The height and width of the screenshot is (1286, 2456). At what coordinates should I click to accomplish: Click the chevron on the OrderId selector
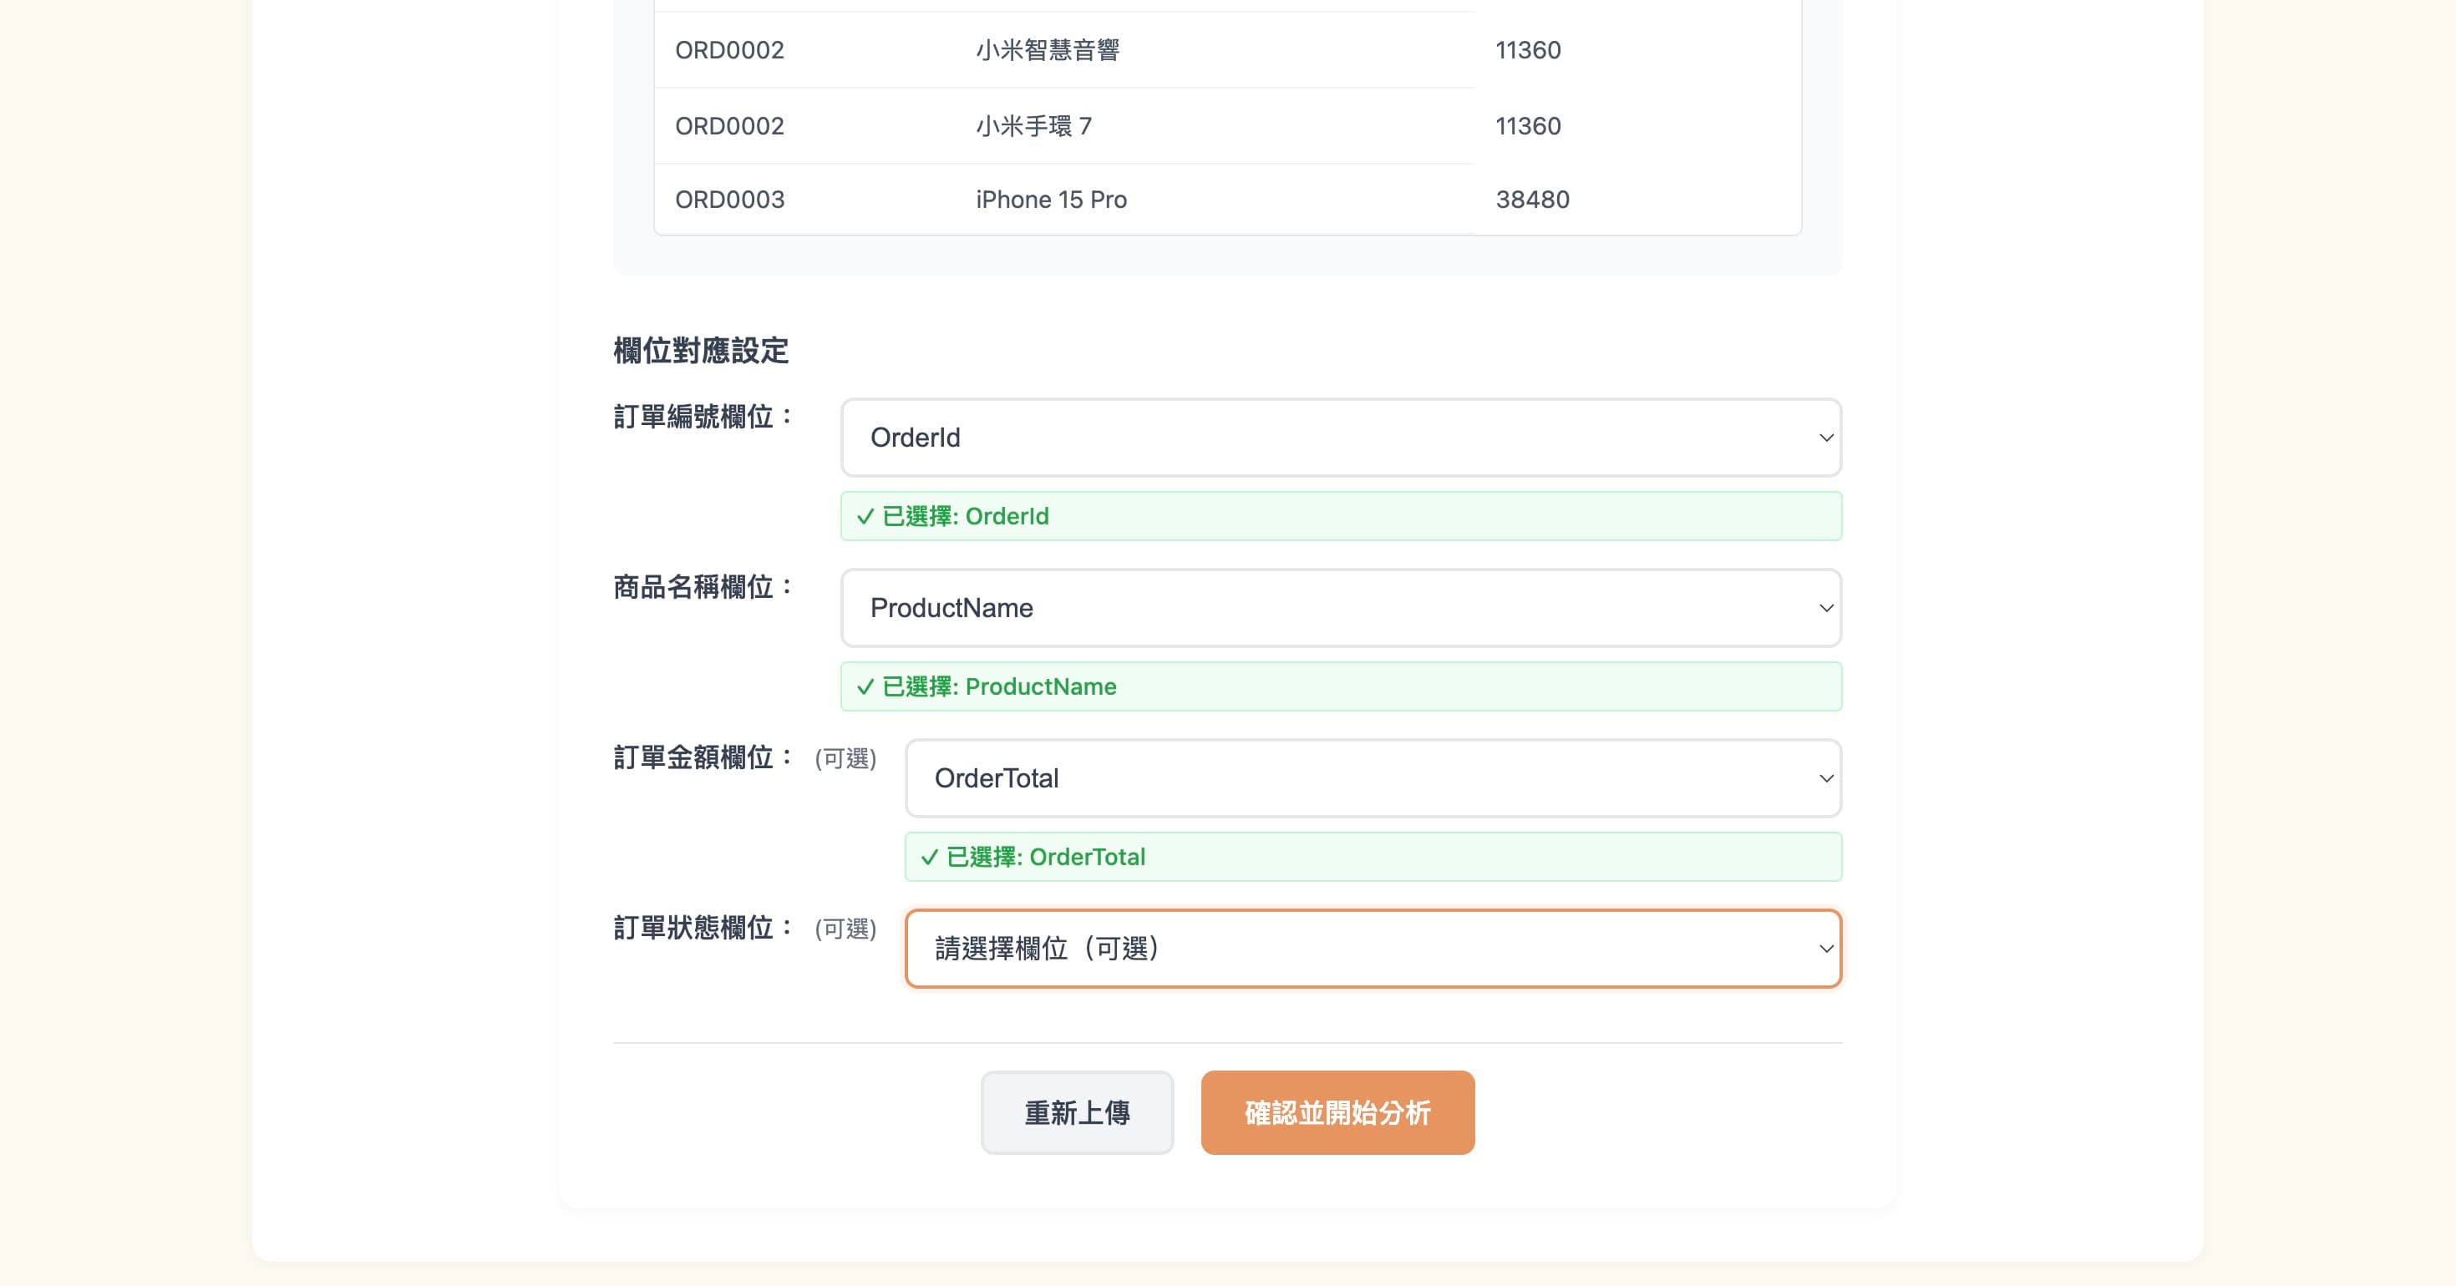tap(1826, 438)
